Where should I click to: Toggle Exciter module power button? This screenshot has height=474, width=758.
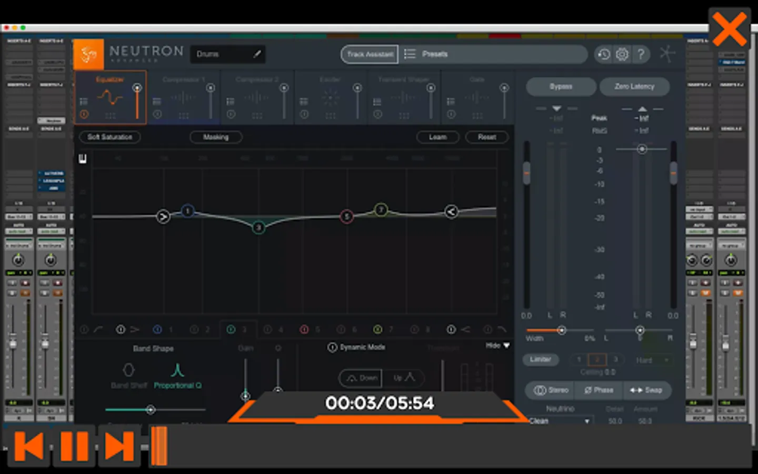304,114
